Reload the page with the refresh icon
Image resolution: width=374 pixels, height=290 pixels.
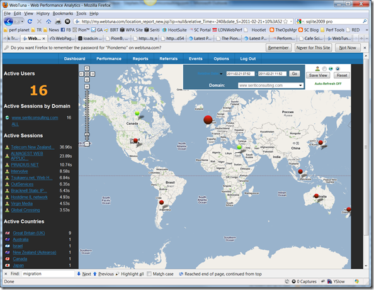[30, 21]
